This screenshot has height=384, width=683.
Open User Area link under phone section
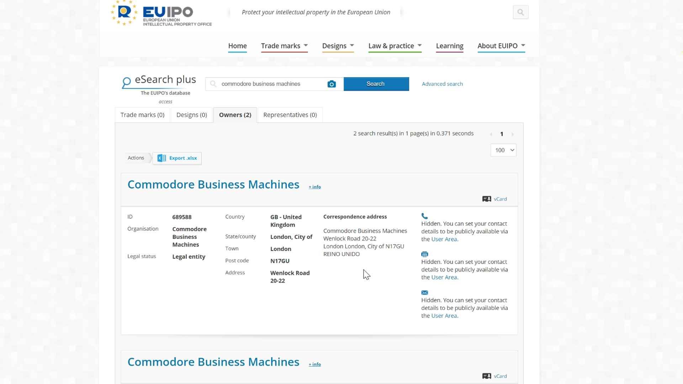444,239
